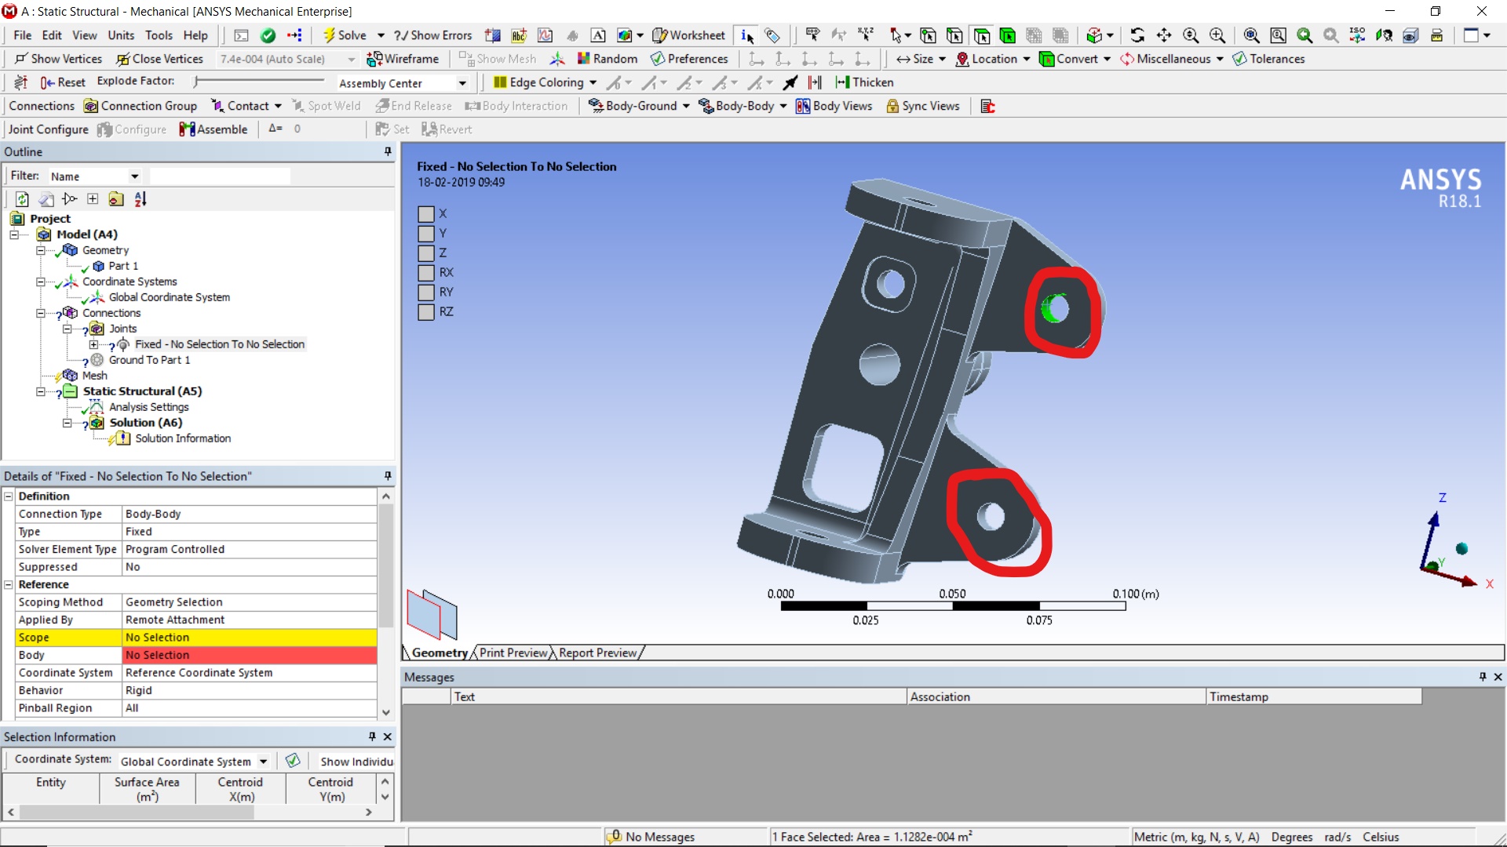Click the Reset explode button

[63, 82]
